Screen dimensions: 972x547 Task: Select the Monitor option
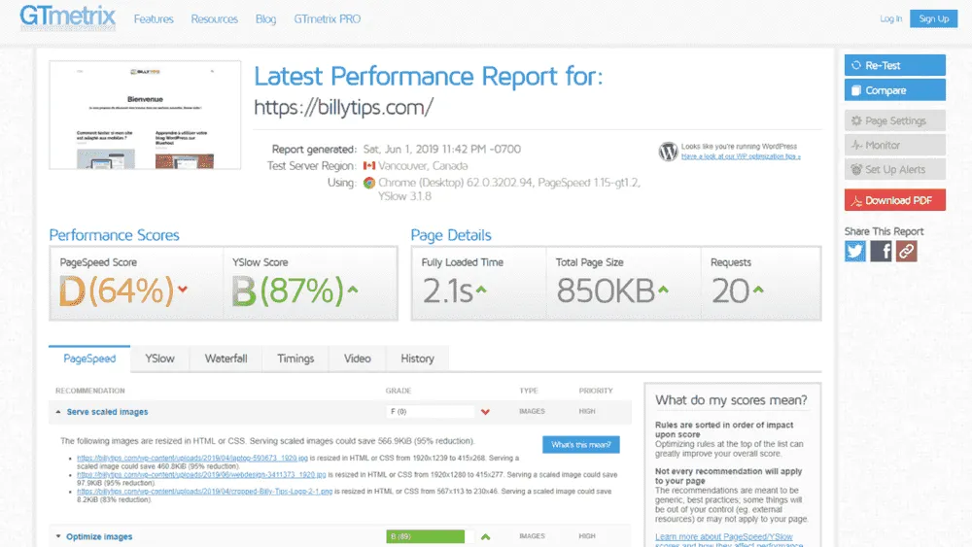click(894, 145)
